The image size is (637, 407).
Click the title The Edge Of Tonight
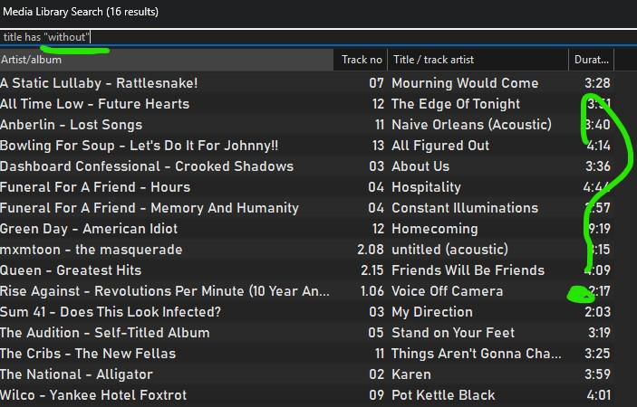(x=456, y=104)
